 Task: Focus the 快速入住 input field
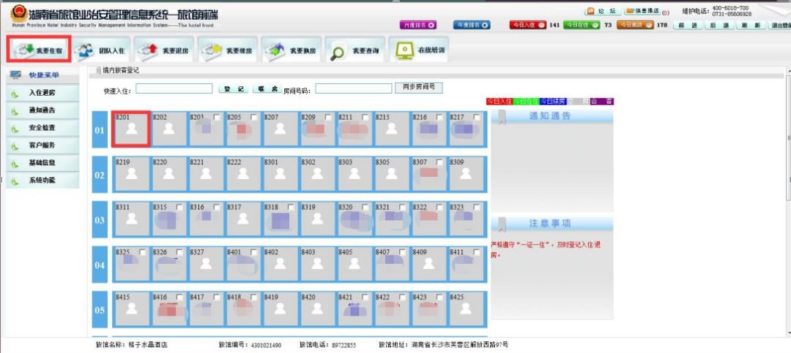174,89
